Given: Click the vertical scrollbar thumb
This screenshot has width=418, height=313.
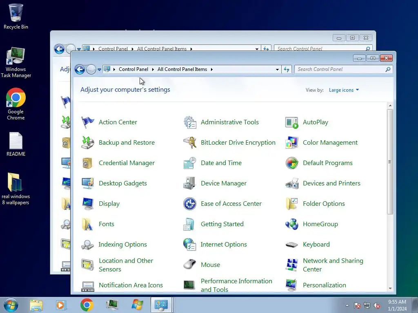Looking at the screenshot, I should 390,161.
